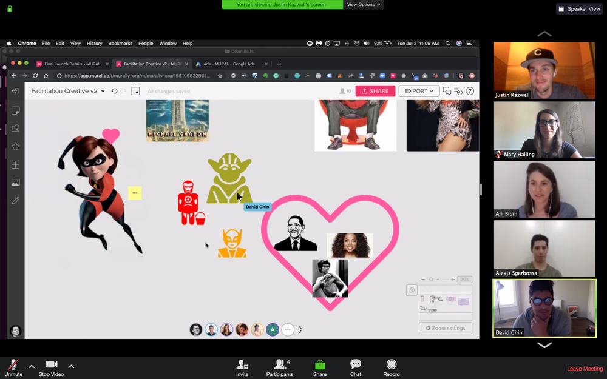
Task: Switch to Final Launch Details MURAL tab
Action: pyautogui.click(x=72, y=64)
